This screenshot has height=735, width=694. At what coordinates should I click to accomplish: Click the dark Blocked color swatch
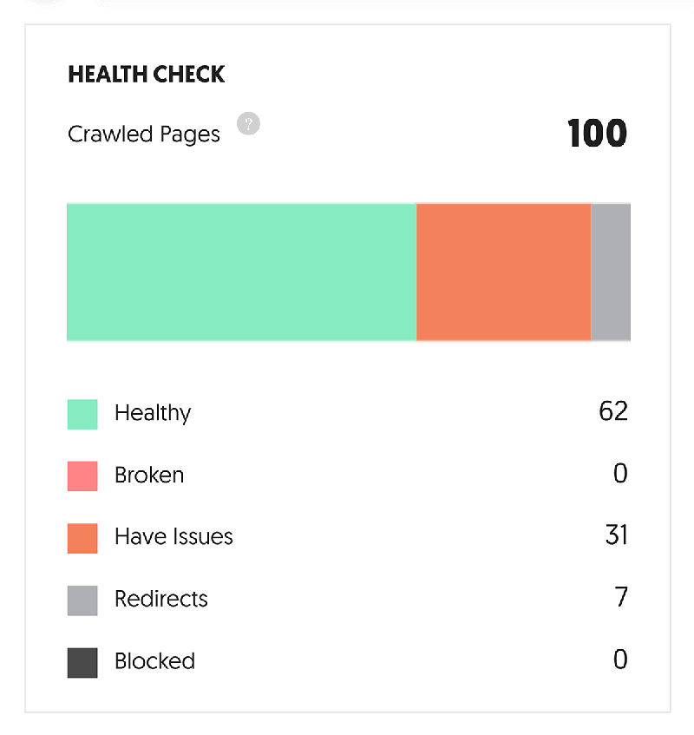click(82, 663)
